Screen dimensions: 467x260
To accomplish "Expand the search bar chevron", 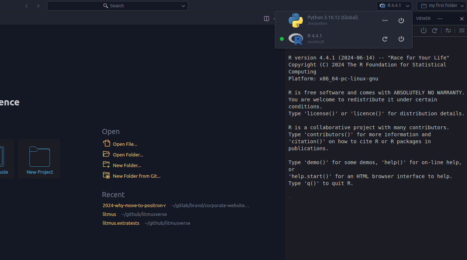I will point(183,6).
